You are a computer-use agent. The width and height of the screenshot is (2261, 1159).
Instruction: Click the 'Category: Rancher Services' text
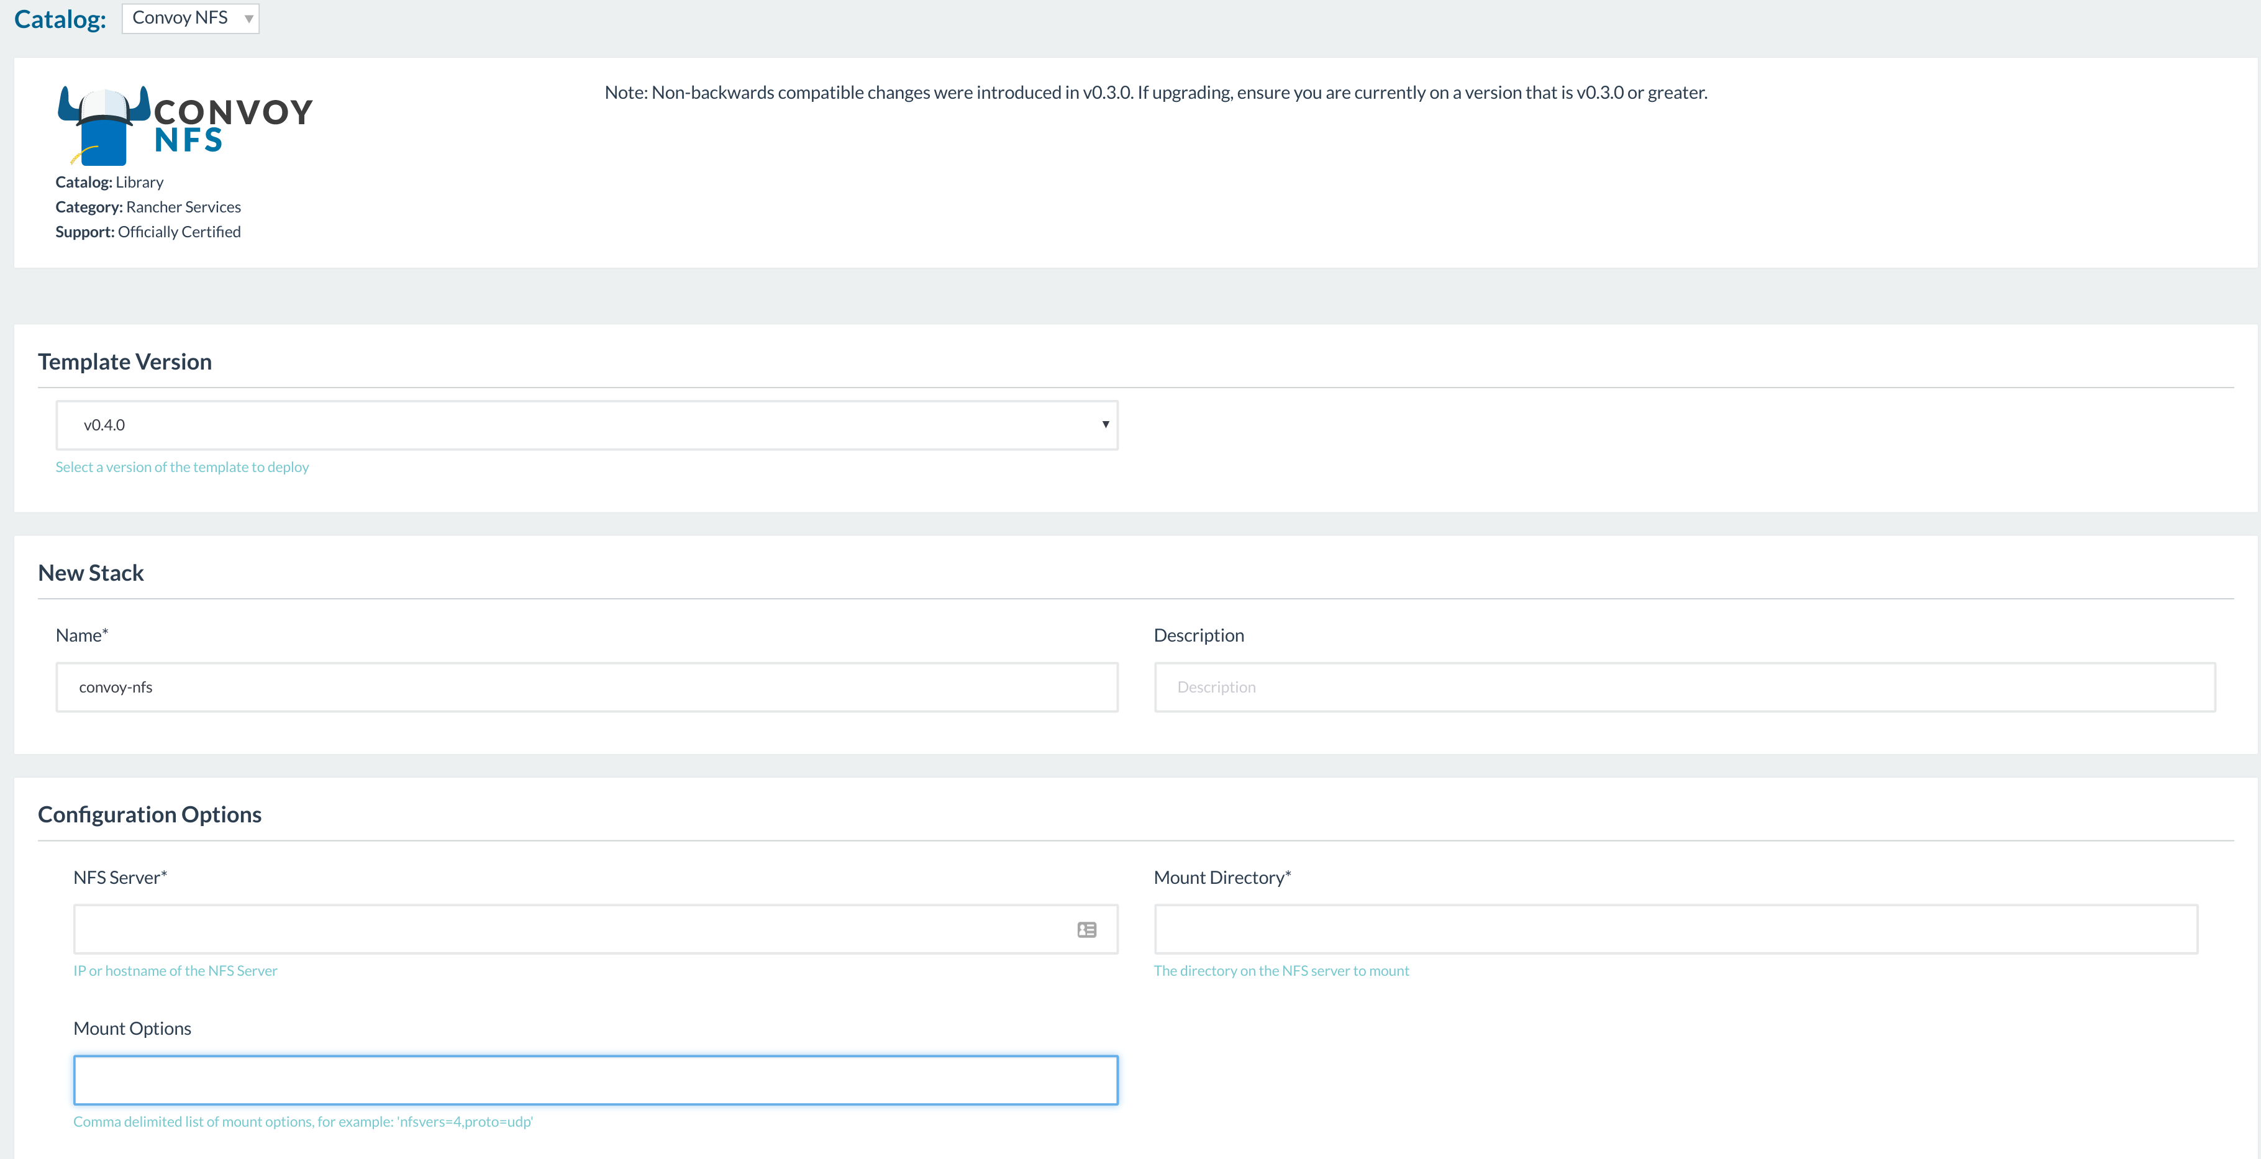point(147,207)
